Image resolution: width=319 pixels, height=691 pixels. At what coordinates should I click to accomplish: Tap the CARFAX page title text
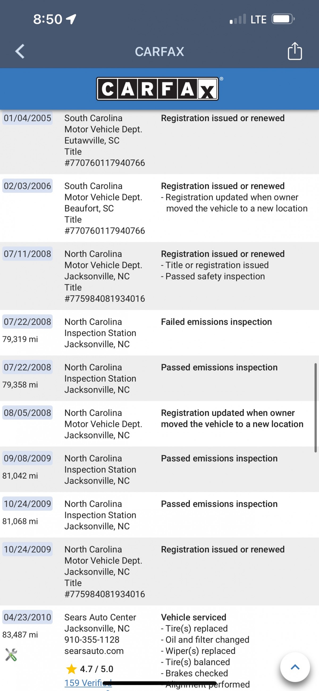[x=159, y=51]
